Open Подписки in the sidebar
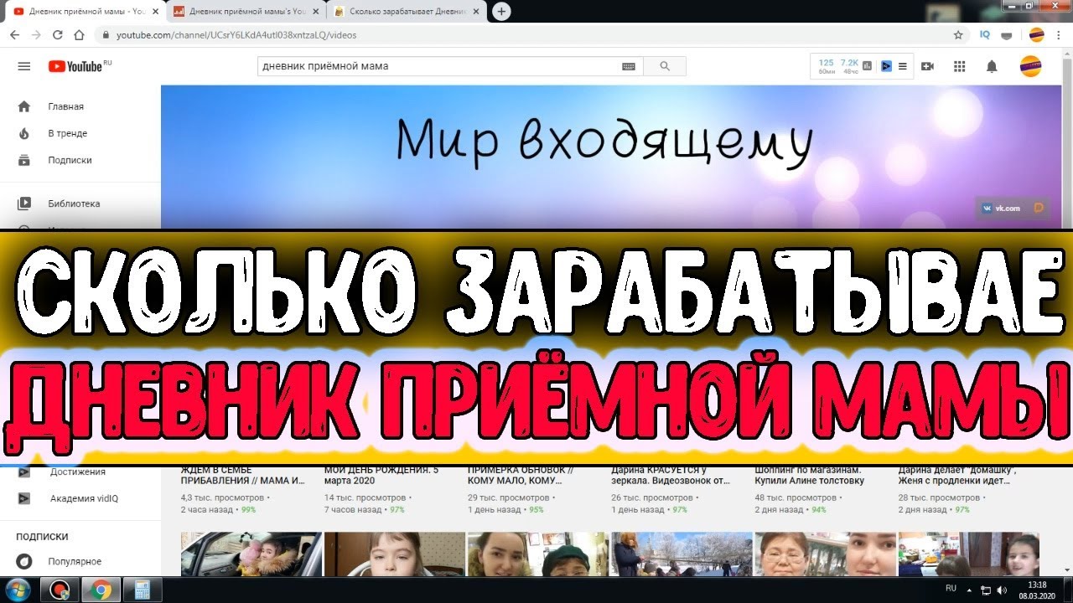Image resolution: width=1073 pixels, height=603 pixels. pos(70,160)
